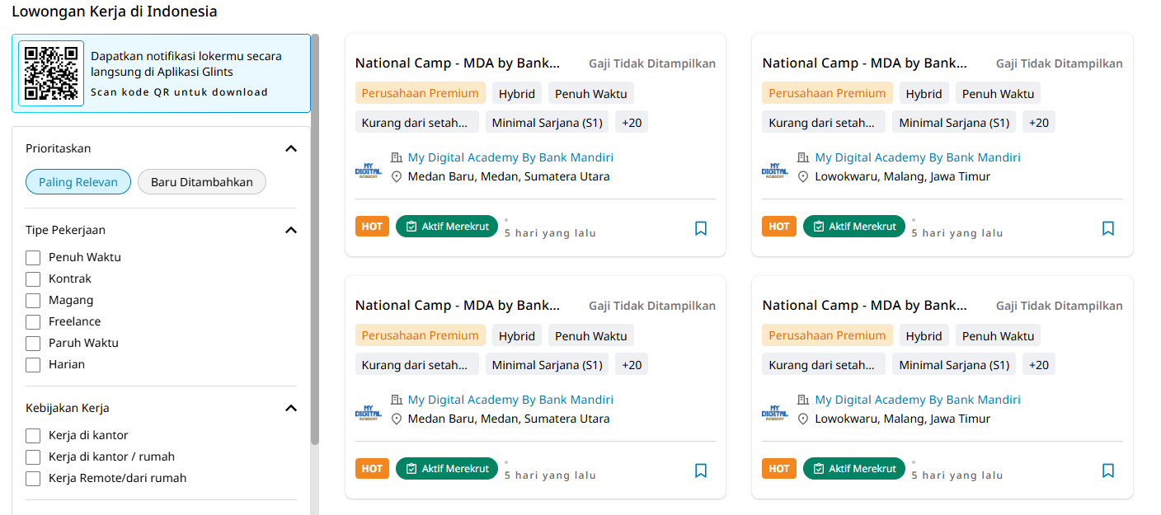
Task: Tick the Magang job type checkbox
Action: pyautogui.click(x=33, y=300)
